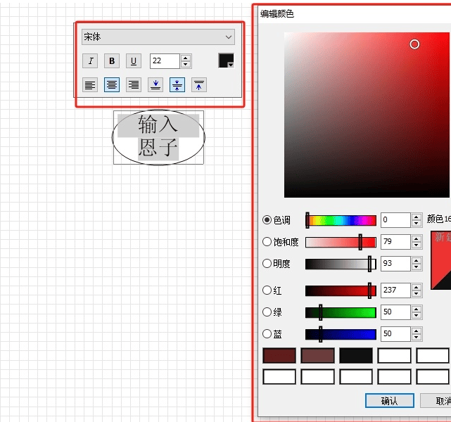Viewport: 451px width, 422px height.
Task: Click the 确认 confirm button
Action: tap(389, 401)
